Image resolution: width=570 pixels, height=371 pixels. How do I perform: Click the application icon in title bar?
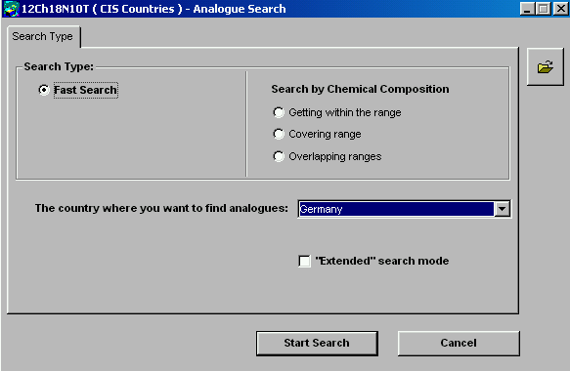pyautogui.click(x=11, y=9)
